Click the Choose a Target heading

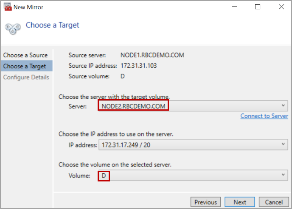pyautogui.click(x=52, y=25)
